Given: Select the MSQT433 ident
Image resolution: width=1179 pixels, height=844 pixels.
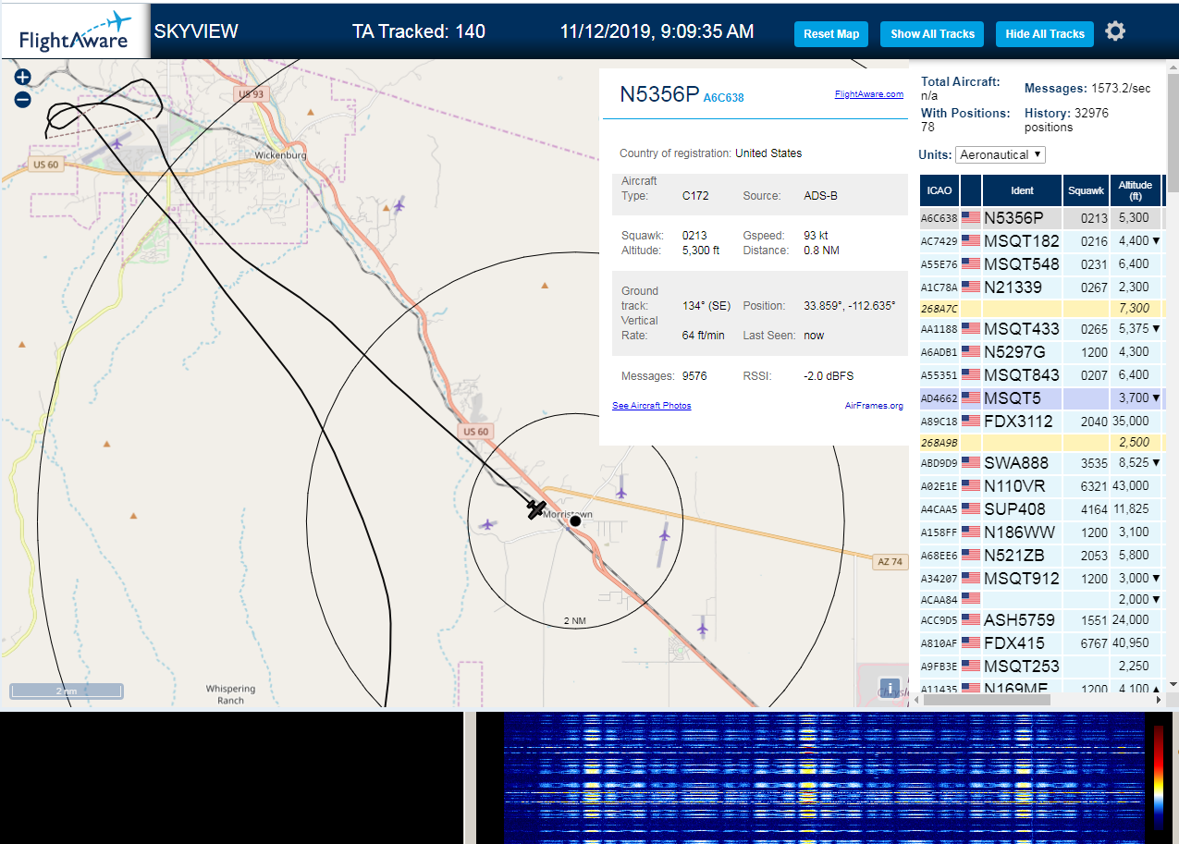Looking at the screenshot, I should (x=1021, y=328).
